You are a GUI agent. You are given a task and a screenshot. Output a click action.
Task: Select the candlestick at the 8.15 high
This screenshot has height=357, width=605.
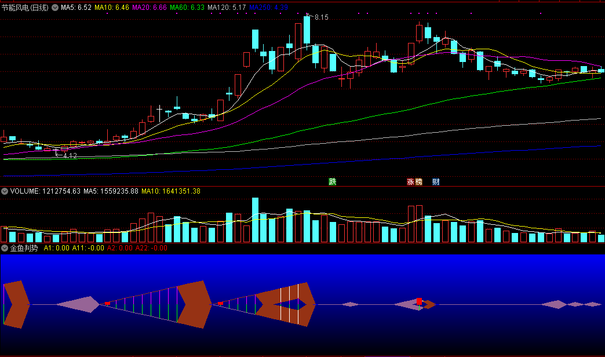click(307, 30)
